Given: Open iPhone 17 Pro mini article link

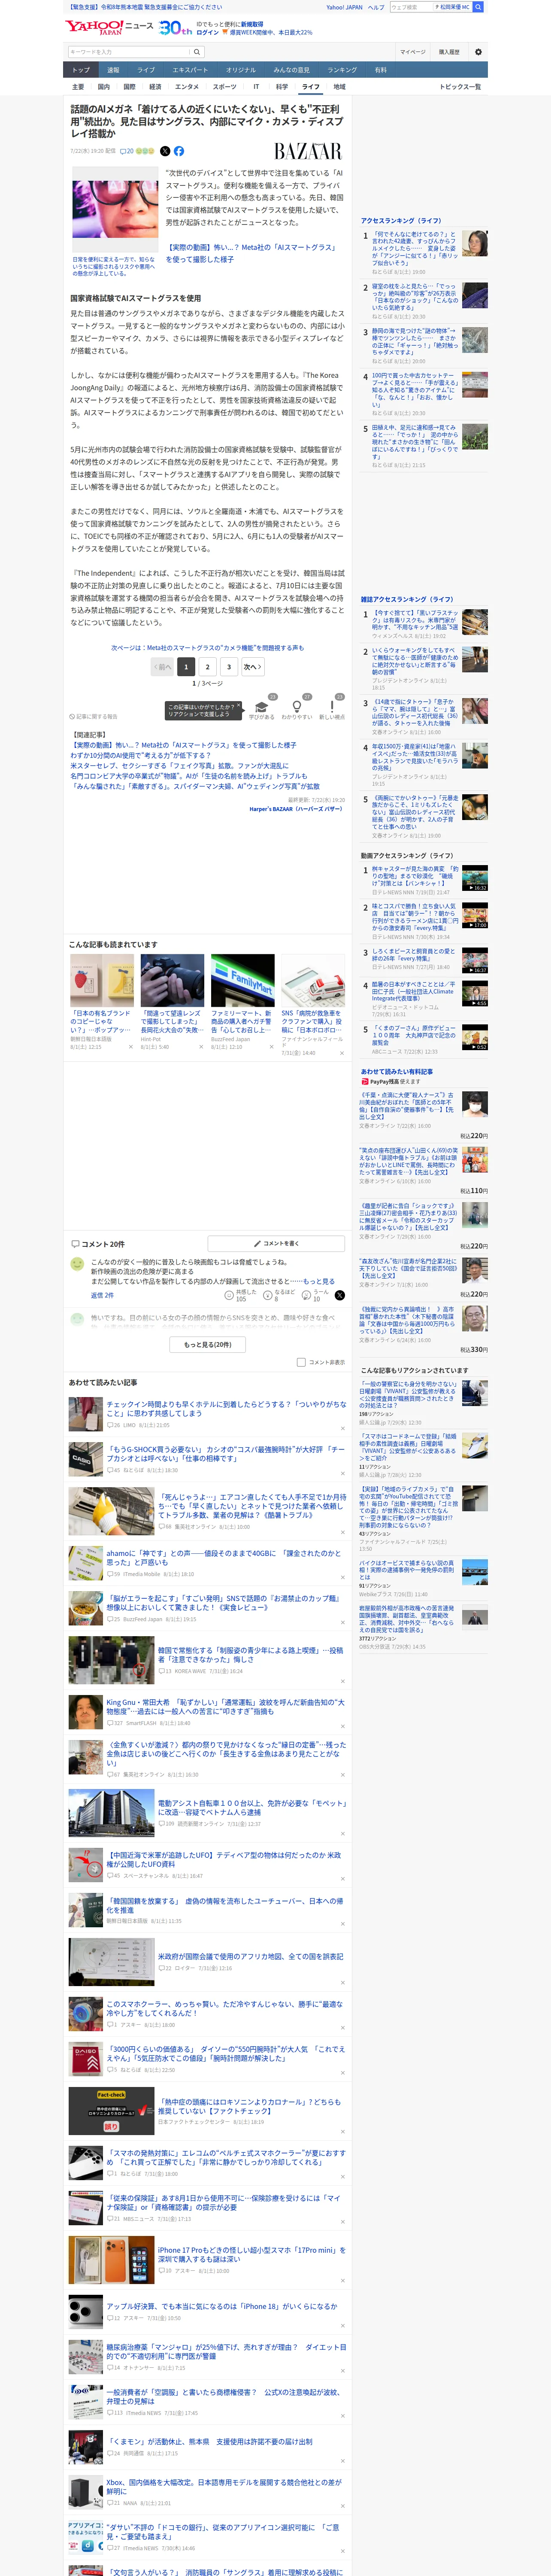Looking at the screenshot, I should 252,2255.
